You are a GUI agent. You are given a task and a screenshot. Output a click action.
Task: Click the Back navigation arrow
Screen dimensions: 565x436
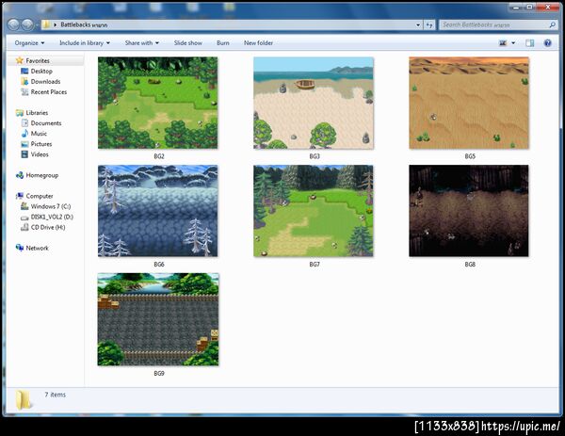pos(13,24)
